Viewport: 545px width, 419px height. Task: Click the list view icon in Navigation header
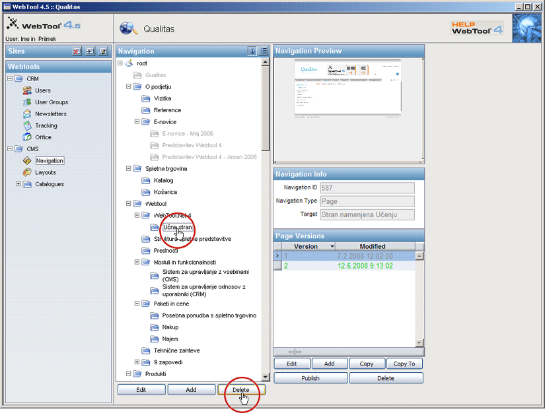264,51
